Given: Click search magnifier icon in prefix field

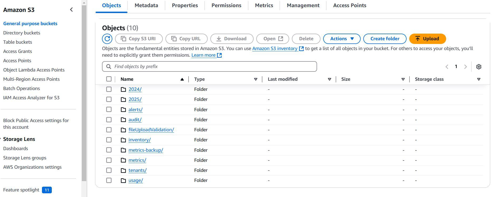Looking at the screenshot, I should [109, 66].
